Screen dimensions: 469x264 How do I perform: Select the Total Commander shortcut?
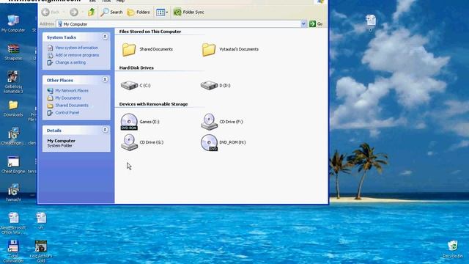(x=13, y=246)
